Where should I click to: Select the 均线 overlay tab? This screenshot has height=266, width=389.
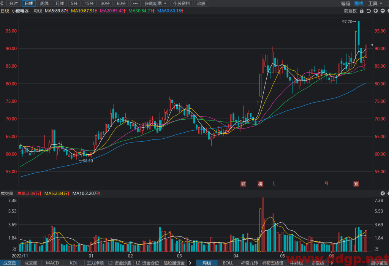point(207,263)
